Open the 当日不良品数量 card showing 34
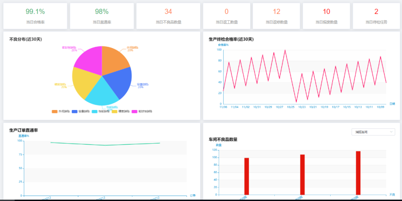The height and width of the screenshot is (201, 402). point(168,16)
